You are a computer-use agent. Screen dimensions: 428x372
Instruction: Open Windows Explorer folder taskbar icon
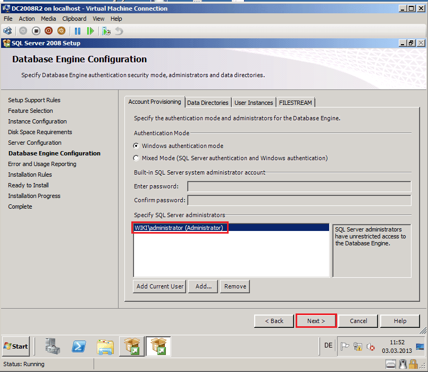(105, 347)
